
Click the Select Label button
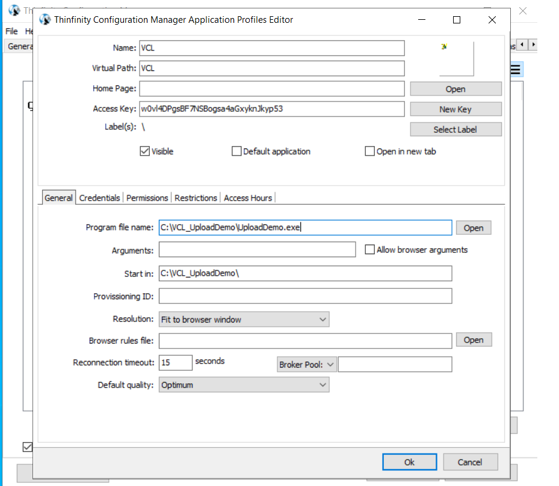pos(456,130)
